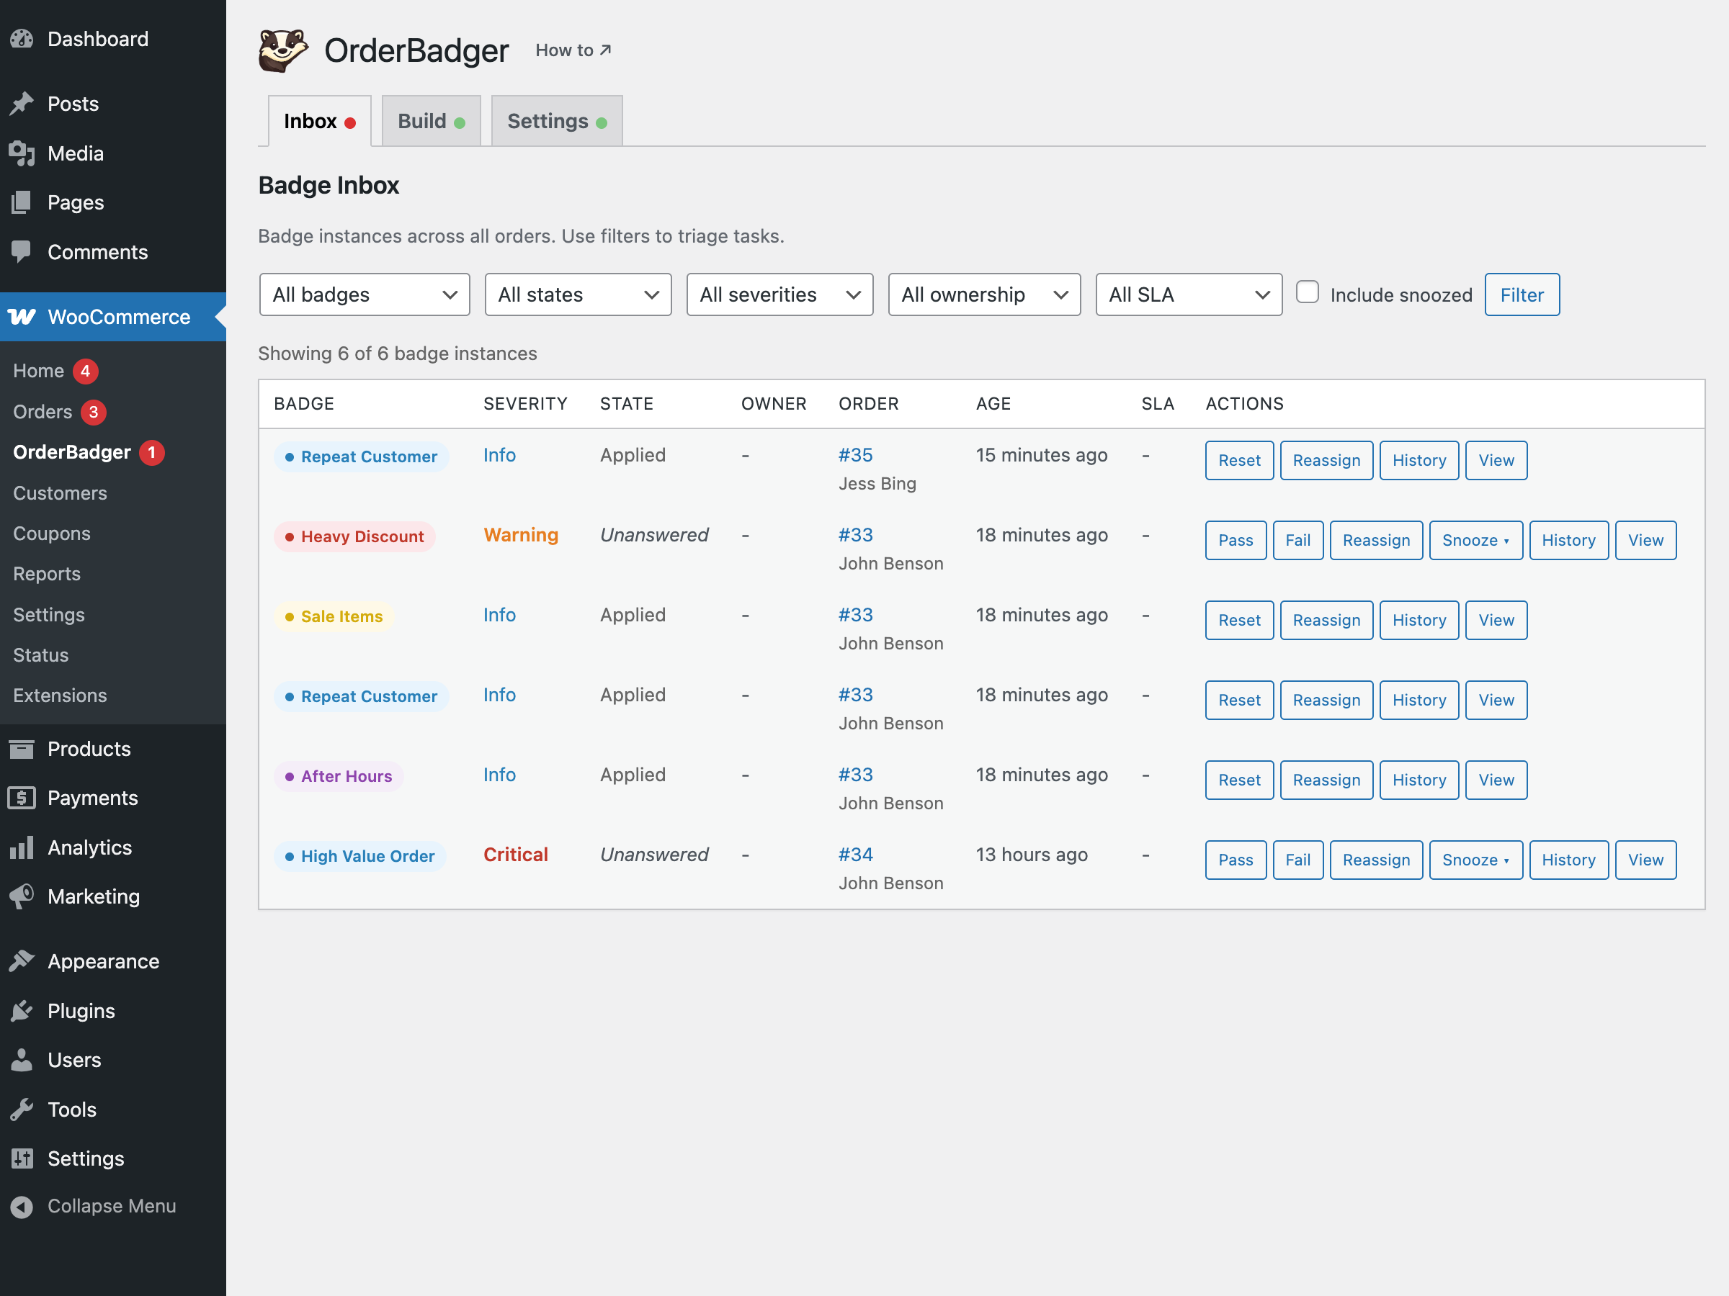Image resolution: width=1729 pixels, height=1296 pixels.
Task: Reset the After Hours badge
Action: coord(1239,780)
